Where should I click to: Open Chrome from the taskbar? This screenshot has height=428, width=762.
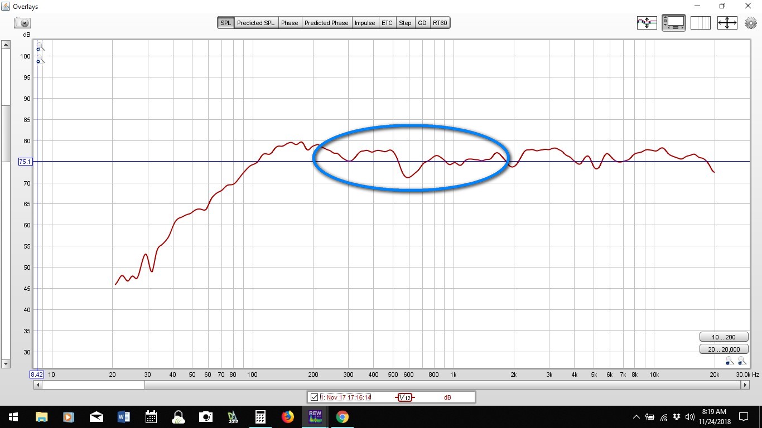(342, 417)
